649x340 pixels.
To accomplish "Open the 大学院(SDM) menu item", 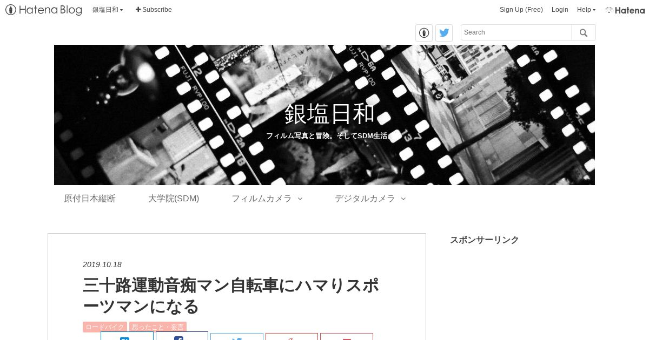I will (174, 199).
